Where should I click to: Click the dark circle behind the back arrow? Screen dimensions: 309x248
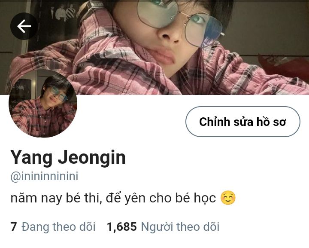click(24, 26)
